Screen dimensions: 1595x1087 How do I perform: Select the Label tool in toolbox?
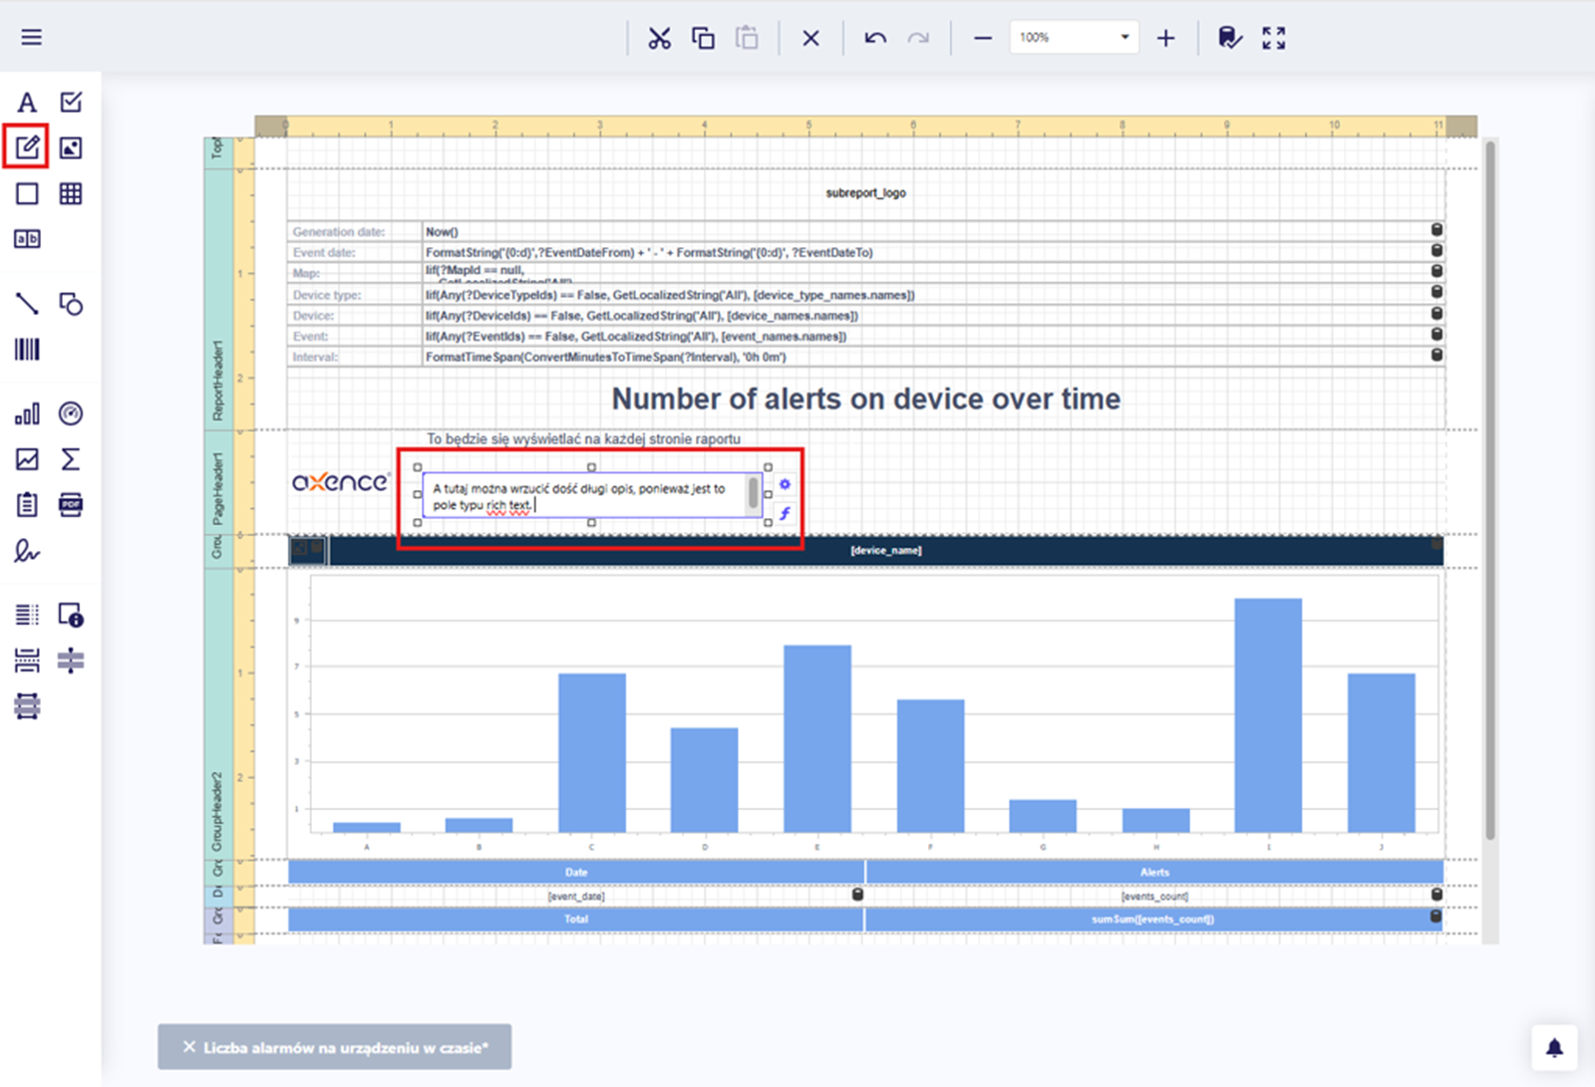[27, 103]
